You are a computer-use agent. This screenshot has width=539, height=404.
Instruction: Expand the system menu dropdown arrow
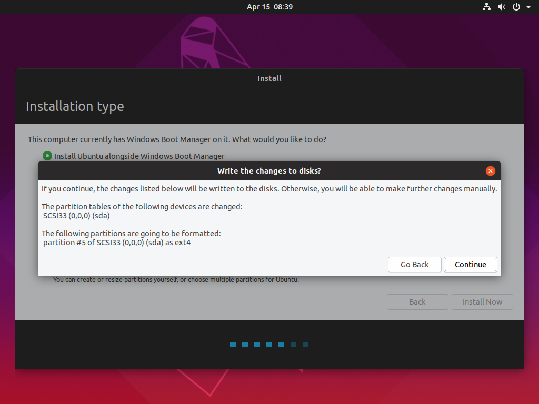[528, 7]
